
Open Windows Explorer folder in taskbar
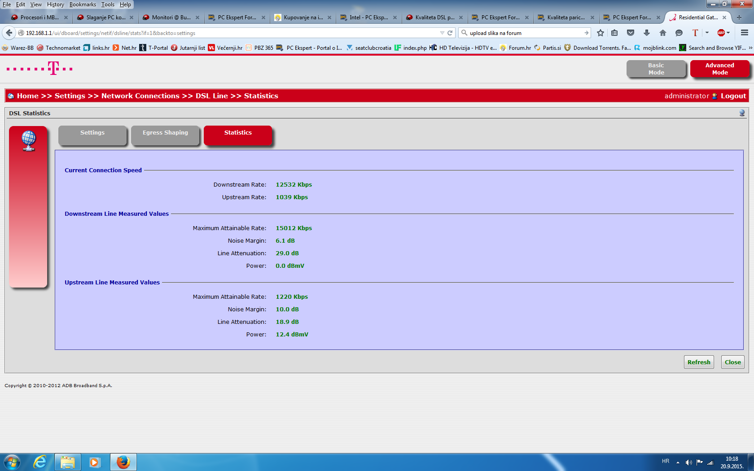coord(68,462)
